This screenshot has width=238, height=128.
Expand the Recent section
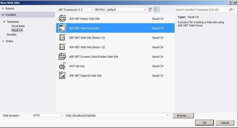3,8
